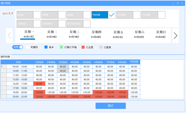Close the 预订场地 window
This screenshot has height=113, width=186.
point(182,3)
